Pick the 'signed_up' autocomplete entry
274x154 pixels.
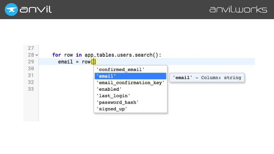click(x=112, y=109)
